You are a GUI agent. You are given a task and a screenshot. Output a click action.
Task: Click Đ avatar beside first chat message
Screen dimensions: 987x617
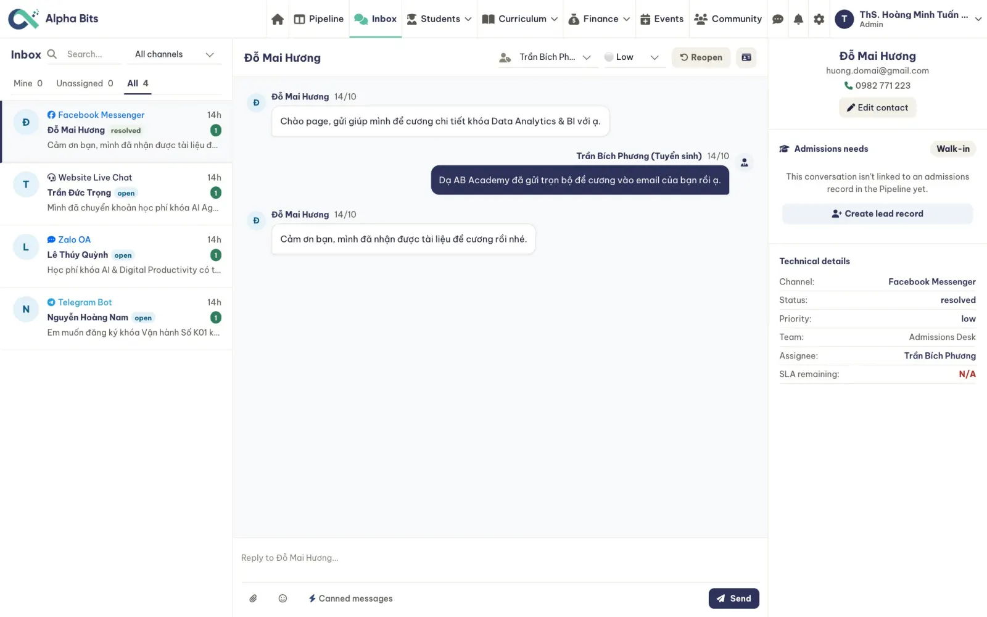tap(256, 102)
